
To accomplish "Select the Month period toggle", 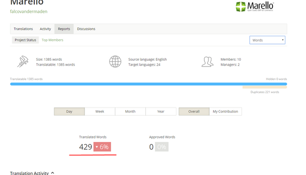I will tap(130, 111).
